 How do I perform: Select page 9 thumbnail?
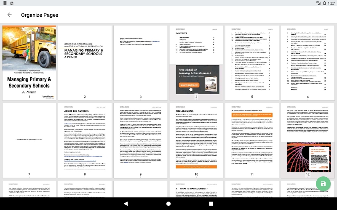tap(141, 140)
